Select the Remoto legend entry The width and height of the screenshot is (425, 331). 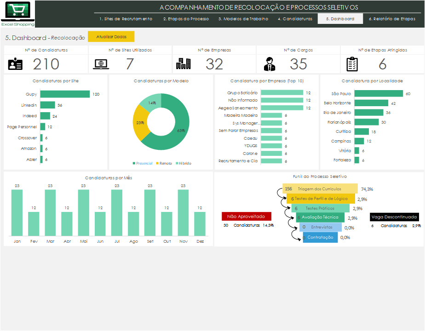pos(164,163)
